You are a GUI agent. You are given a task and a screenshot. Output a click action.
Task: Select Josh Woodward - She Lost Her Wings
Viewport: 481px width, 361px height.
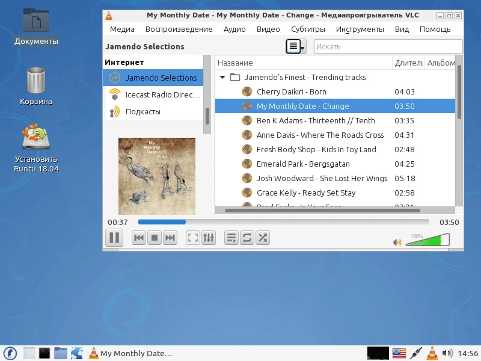point(335,178)
